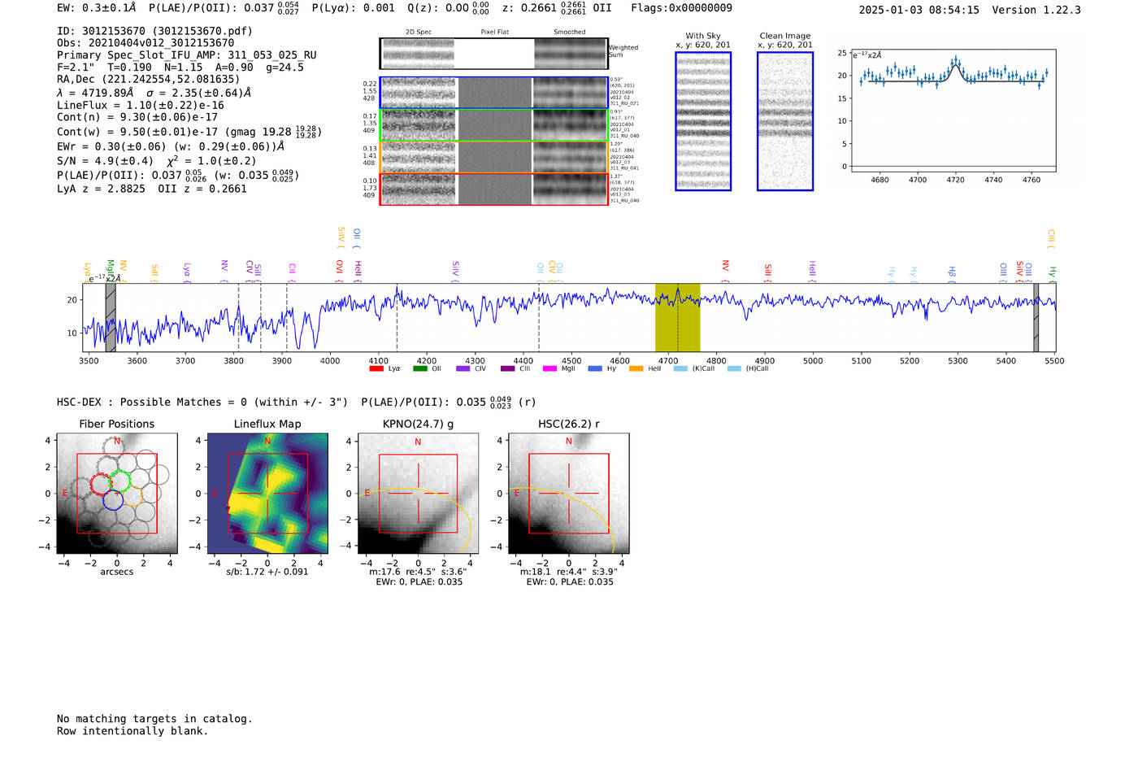This screenshot has width=1138, height=775.
Task: Click the Weighted Sum 2D spectrum strip
Action: pos(493,54)
